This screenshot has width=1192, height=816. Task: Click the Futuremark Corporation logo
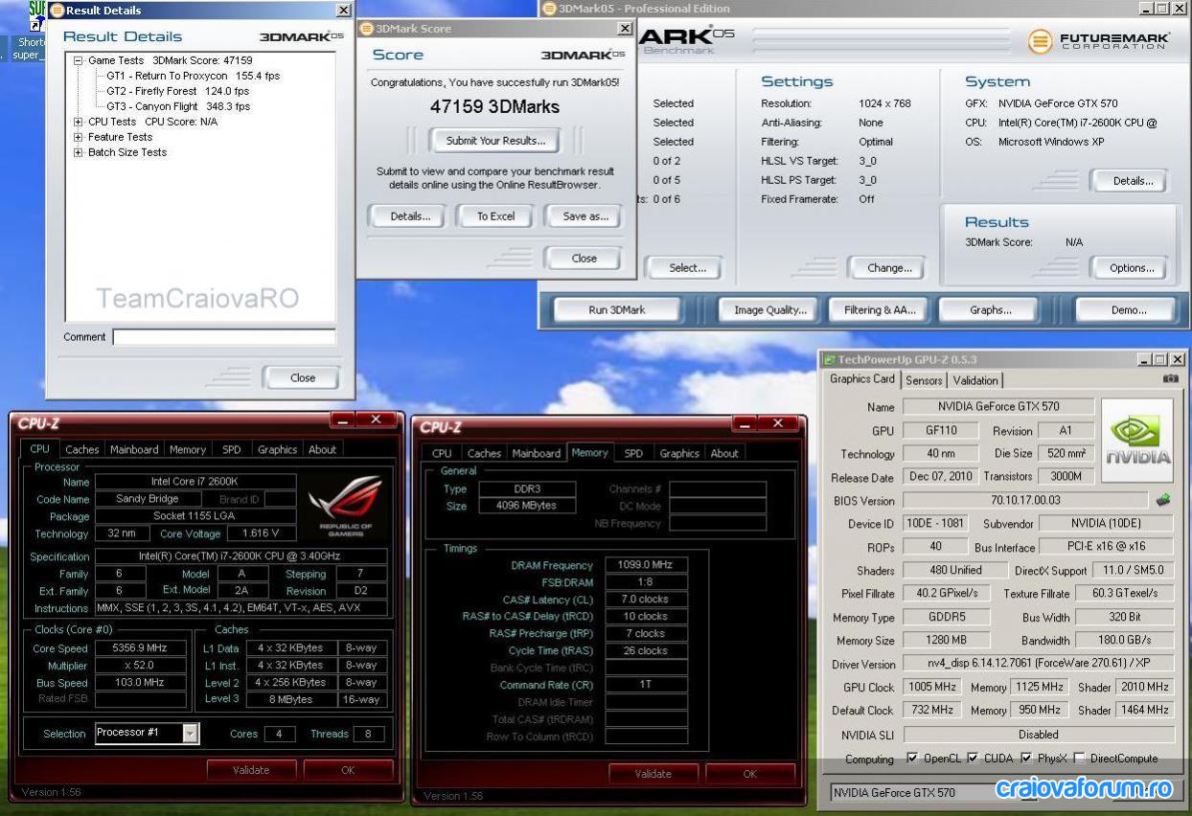1099,41
